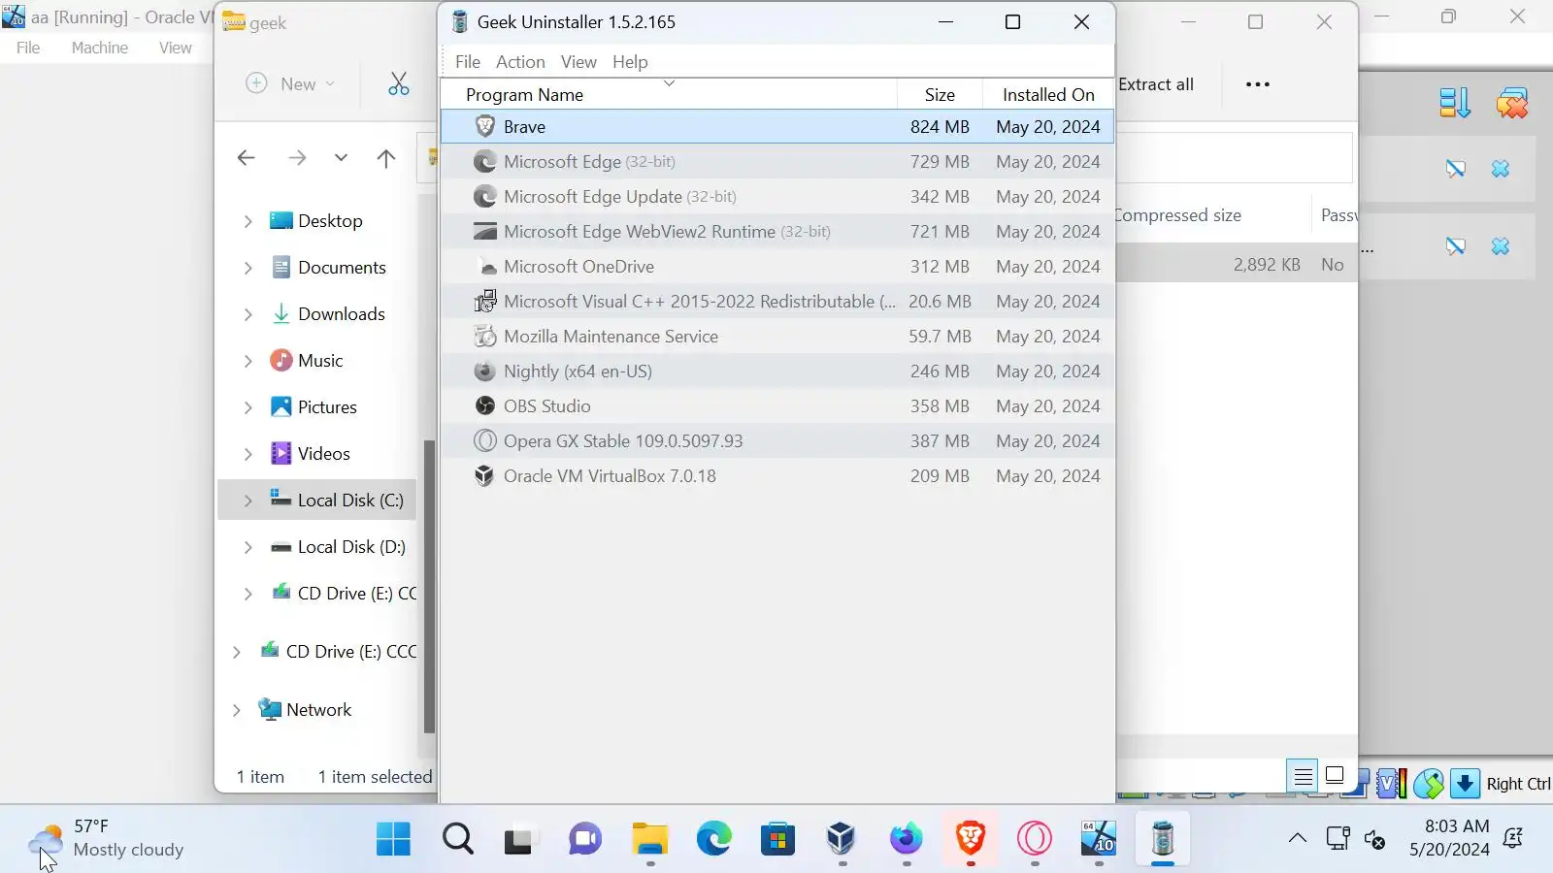Go back in File Explorer navigation
Screen dimensions: 1553x873
click(247, 158)
